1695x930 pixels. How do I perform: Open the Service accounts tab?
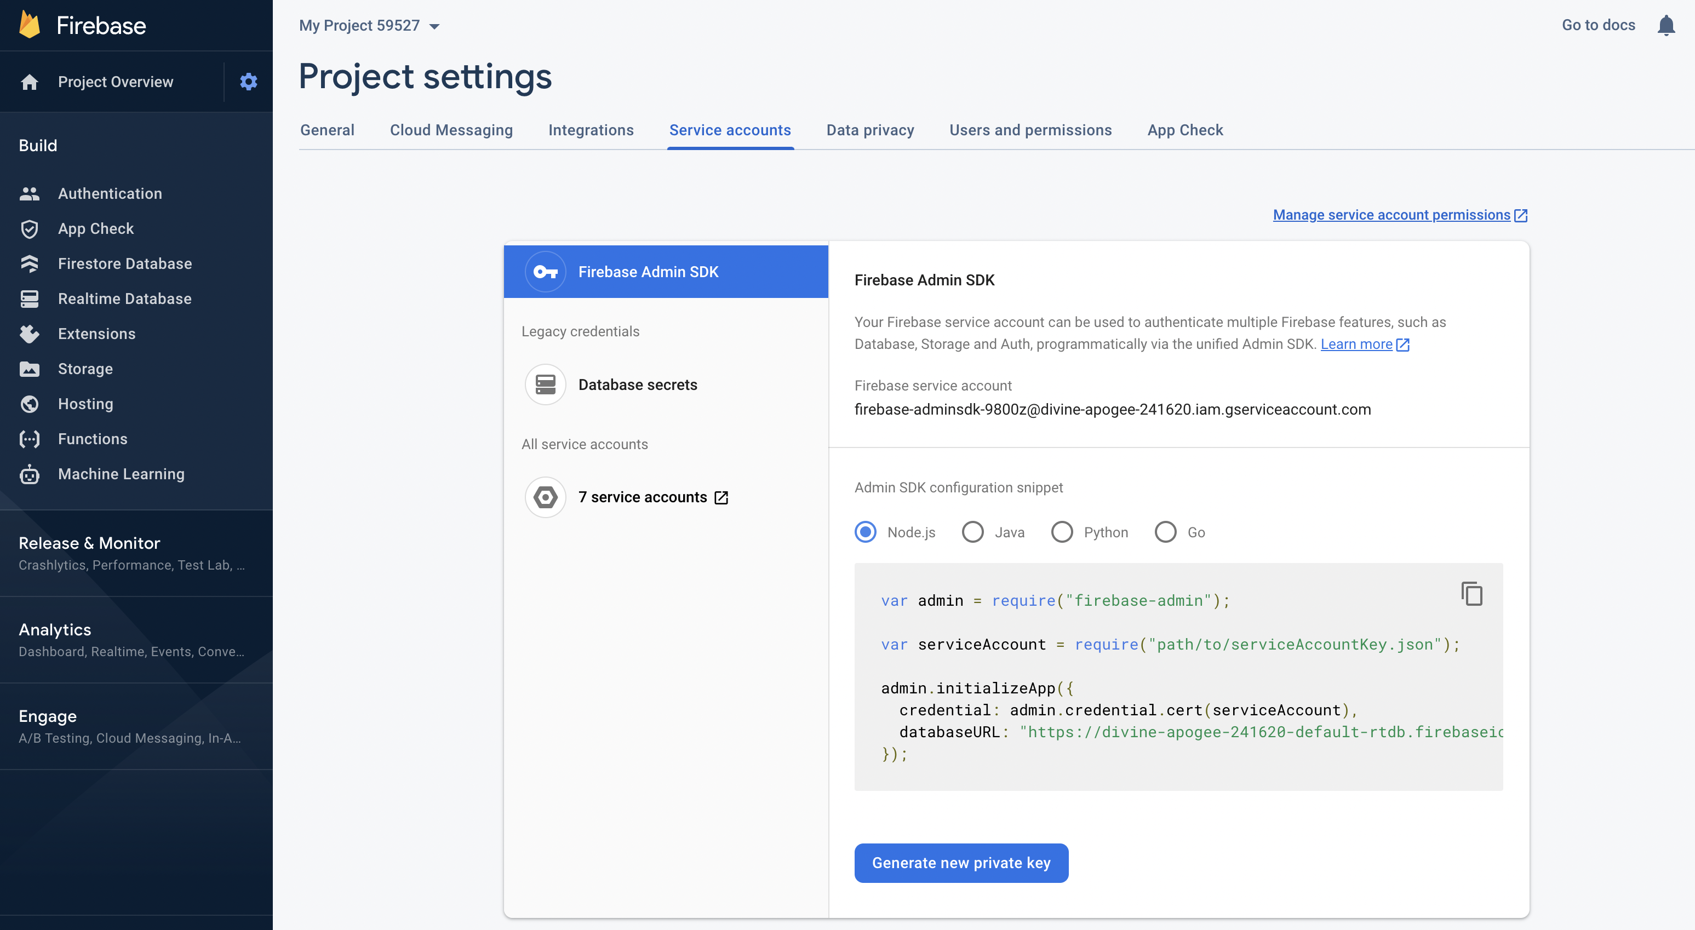point(730,130)
